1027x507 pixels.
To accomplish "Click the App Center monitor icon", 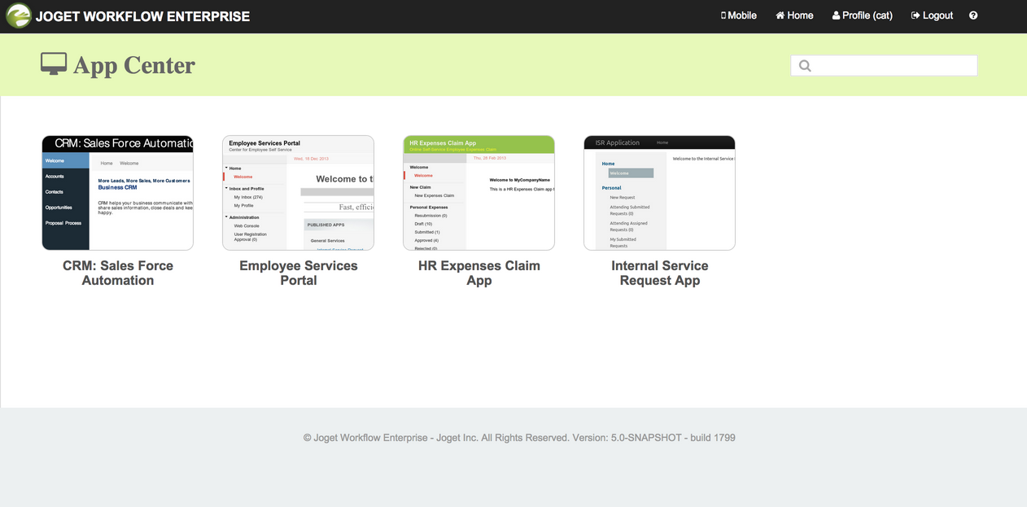I will (x=54, y=63).
